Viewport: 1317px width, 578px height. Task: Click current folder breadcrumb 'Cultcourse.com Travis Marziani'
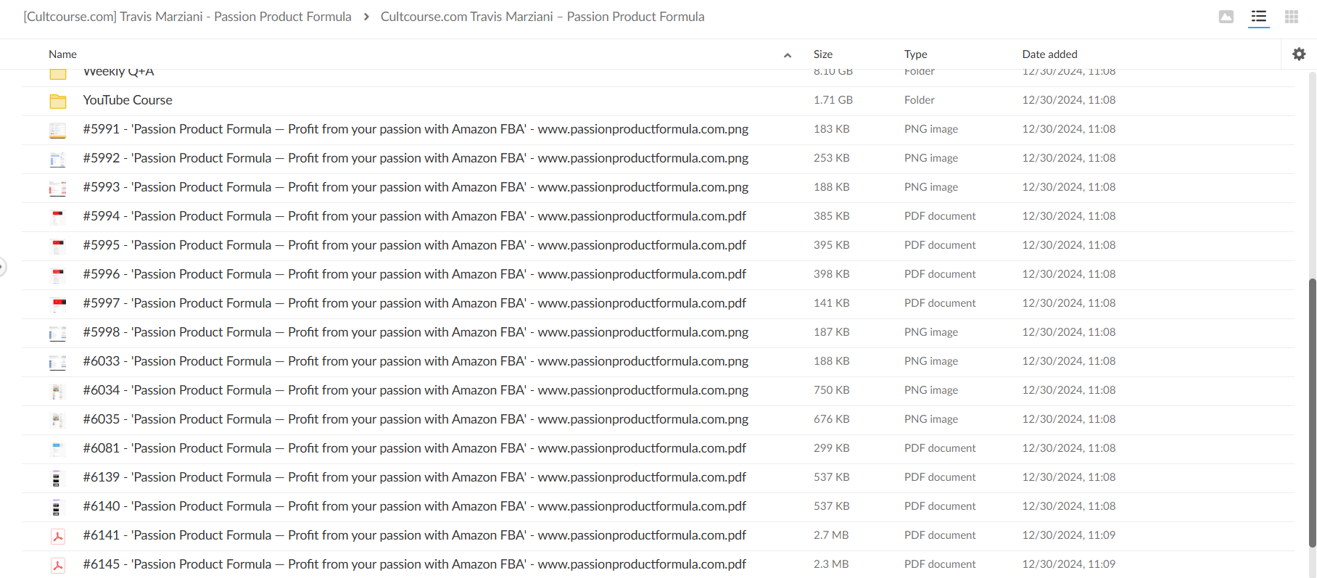pos(542,17)
